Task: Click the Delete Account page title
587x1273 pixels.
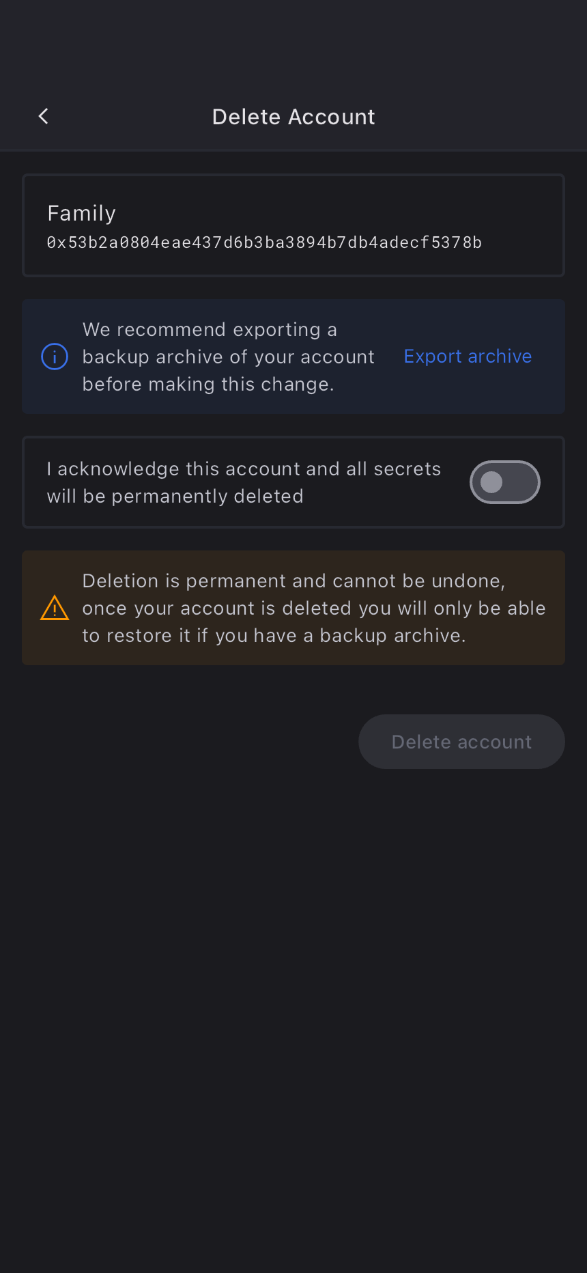Action: (x=293, y=117)
